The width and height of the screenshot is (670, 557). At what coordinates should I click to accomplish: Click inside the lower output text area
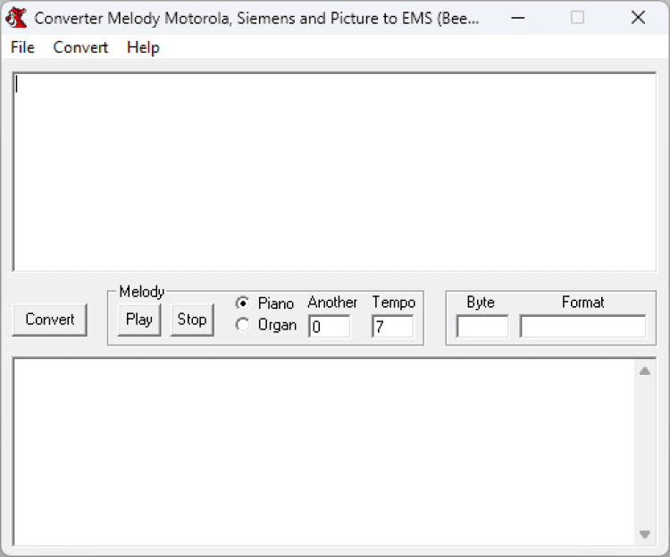tap(324, 452)
